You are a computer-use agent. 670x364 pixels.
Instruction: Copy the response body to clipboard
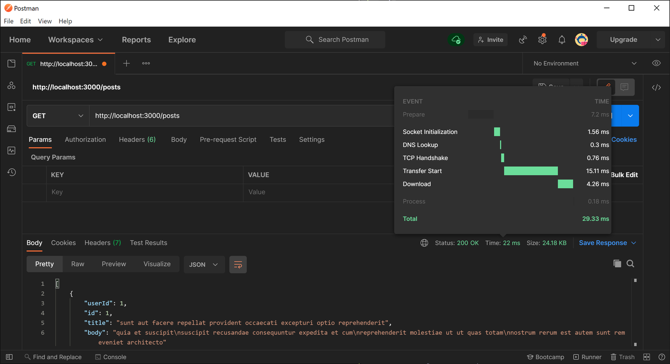pos(617,264)
